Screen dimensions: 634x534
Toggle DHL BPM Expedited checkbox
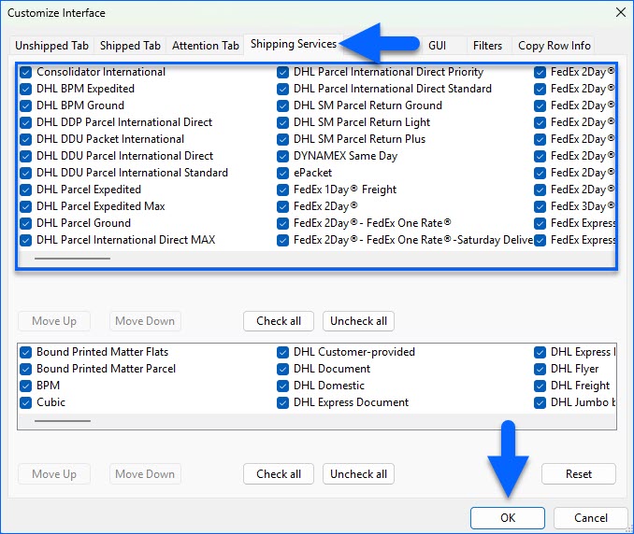(x=26, y=89)
